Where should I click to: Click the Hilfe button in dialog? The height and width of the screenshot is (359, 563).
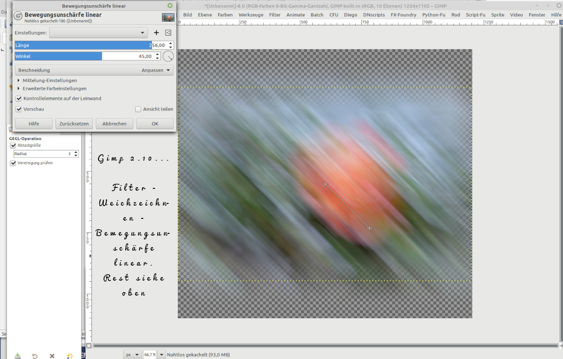pyautogui.click(x=34, y=124)
